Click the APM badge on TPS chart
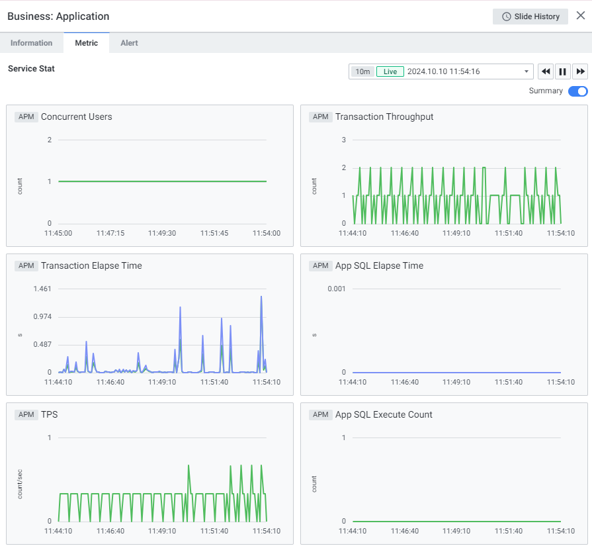Image resolution: width=592 pixels, height=552 pixels. click(x=26, y=415)
